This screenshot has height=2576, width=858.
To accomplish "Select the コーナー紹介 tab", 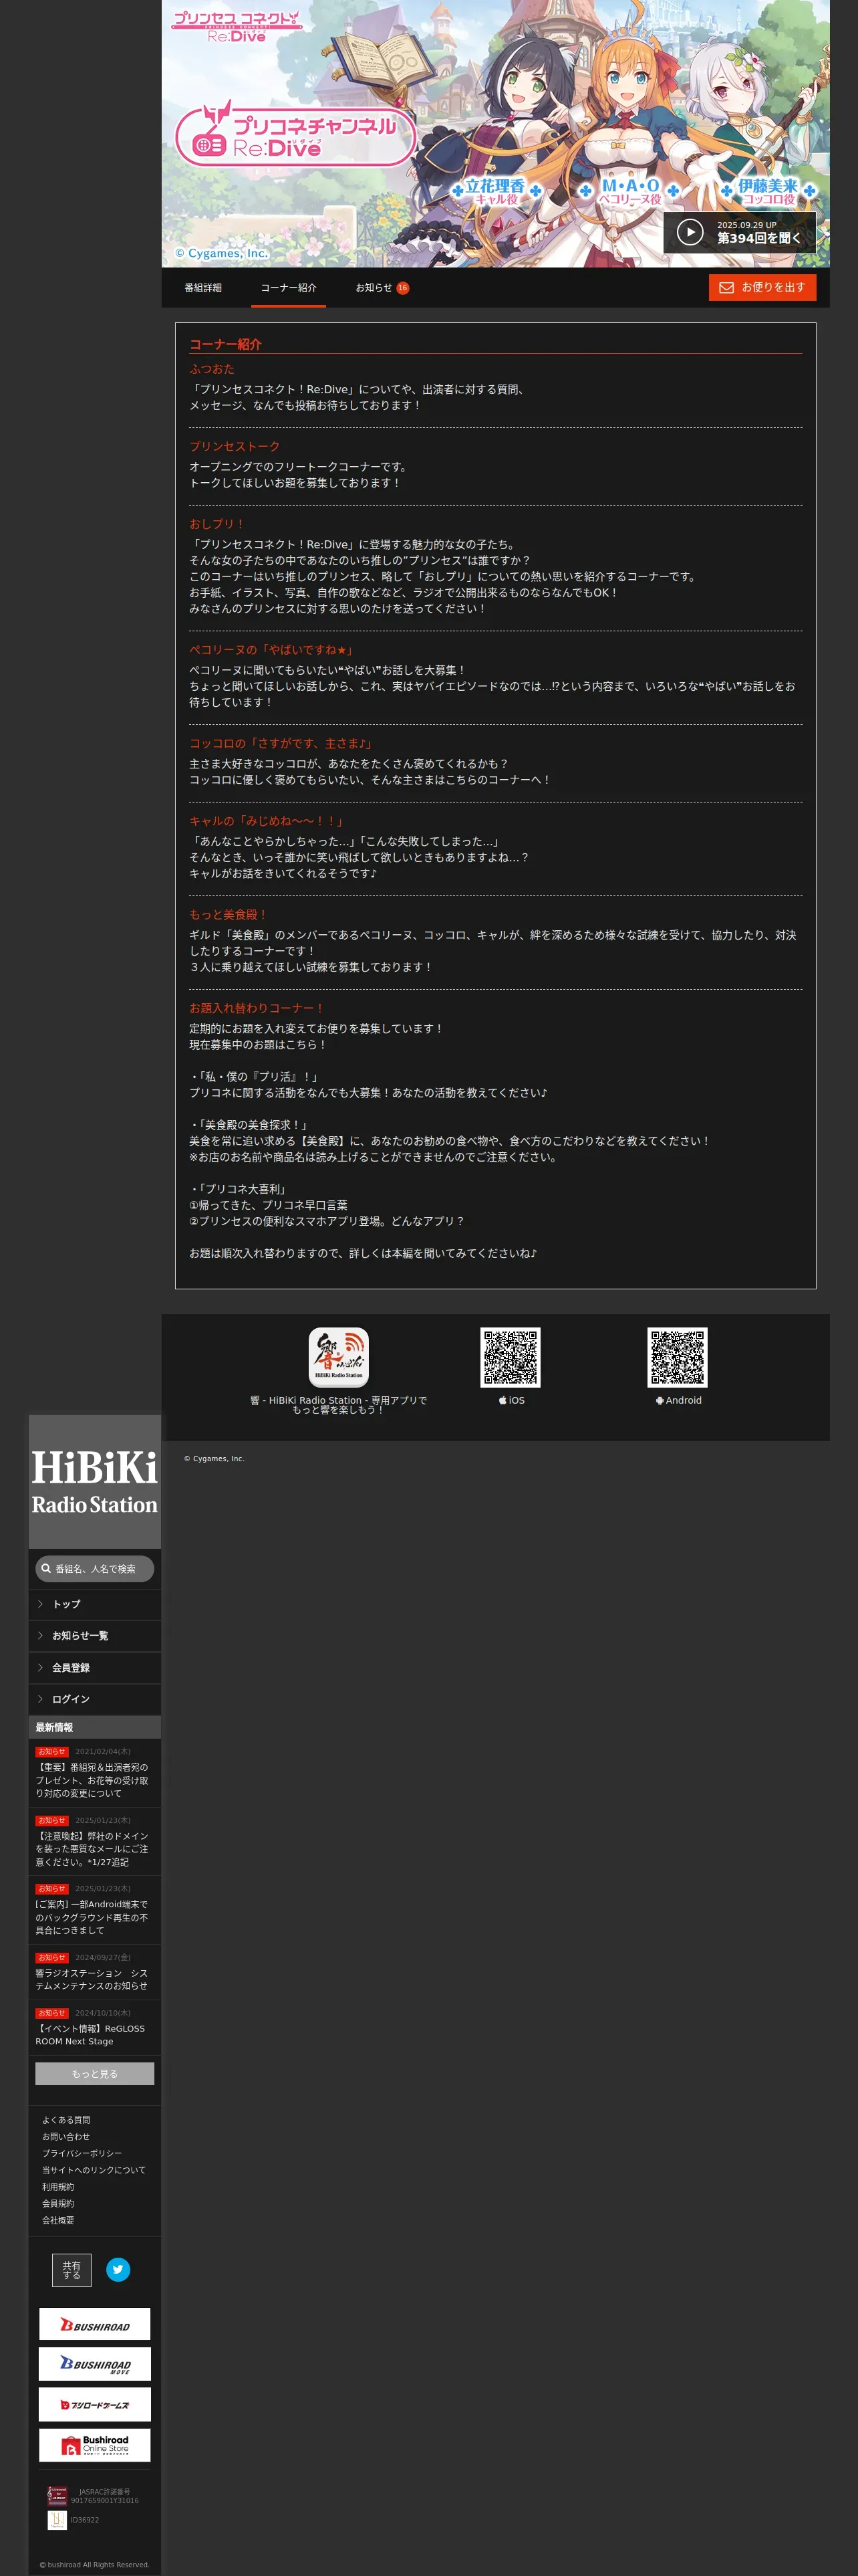I will (289, 288).
